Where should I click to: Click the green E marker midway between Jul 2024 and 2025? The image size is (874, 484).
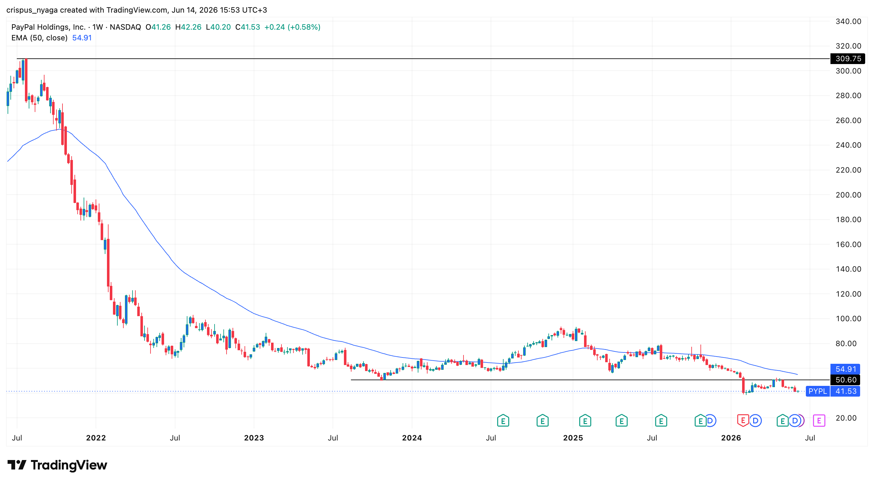[542, 421]
